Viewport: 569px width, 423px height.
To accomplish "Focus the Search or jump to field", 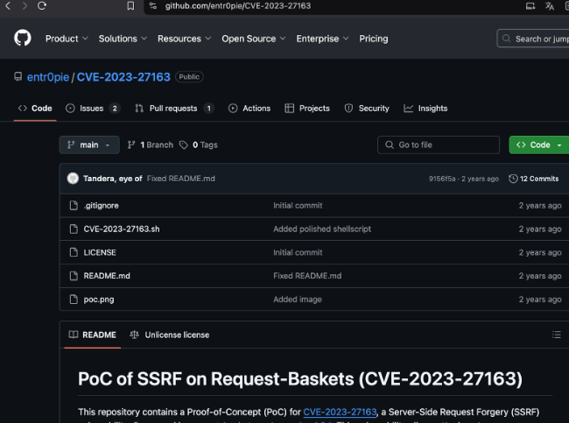I will coord(533,39).
